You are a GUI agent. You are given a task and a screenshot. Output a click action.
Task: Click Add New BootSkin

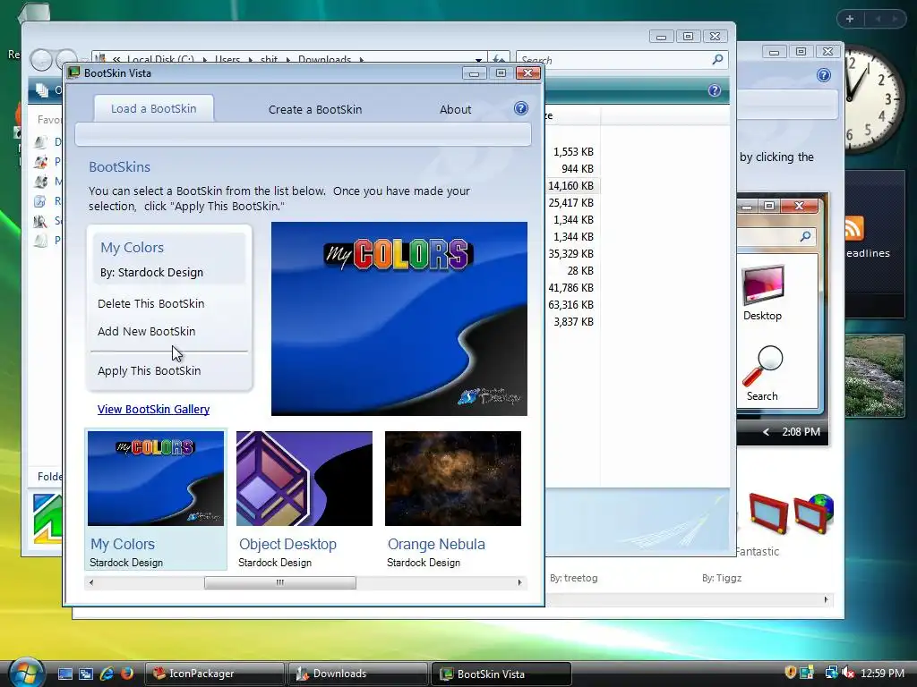tap(146, 331)
